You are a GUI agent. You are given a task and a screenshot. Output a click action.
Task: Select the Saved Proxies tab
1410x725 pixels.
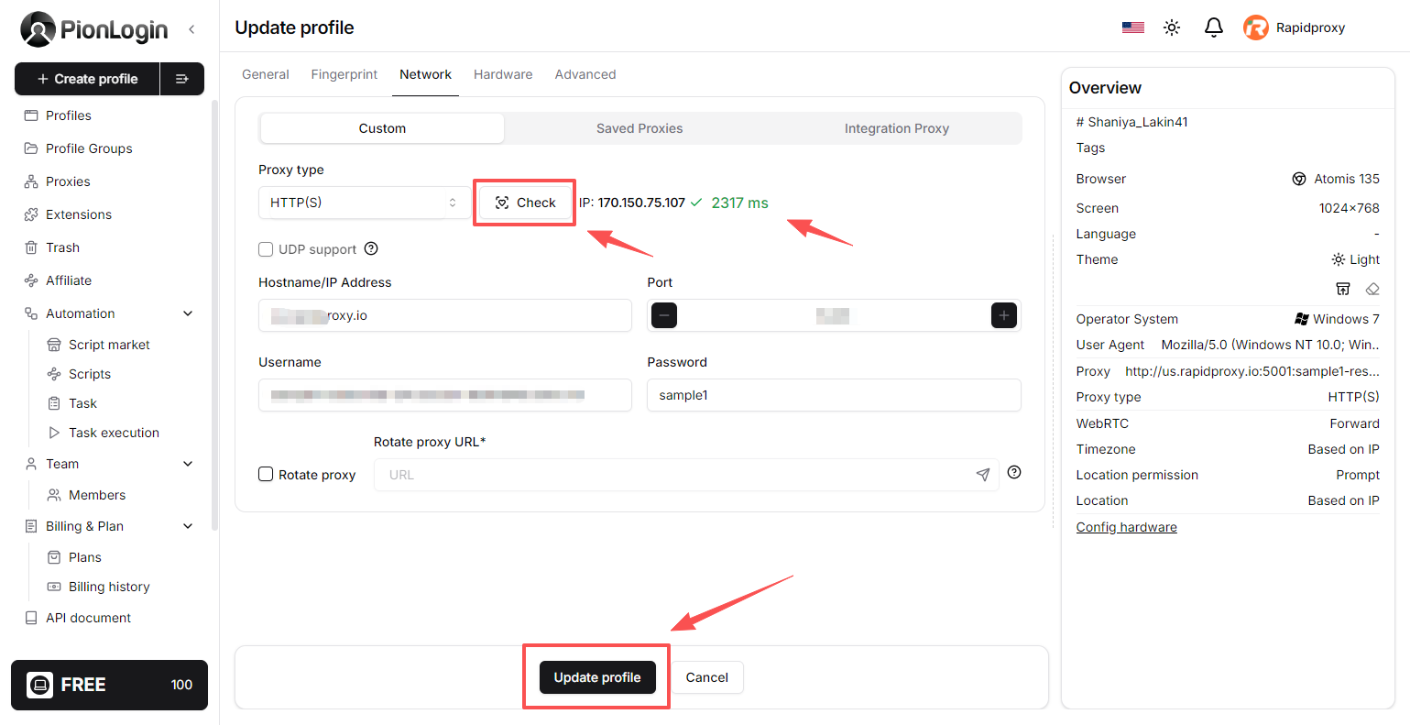tap(639, 128)
